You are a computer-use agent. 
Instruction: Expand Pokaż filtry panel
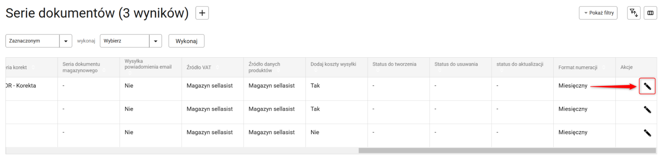click(598, 13)
